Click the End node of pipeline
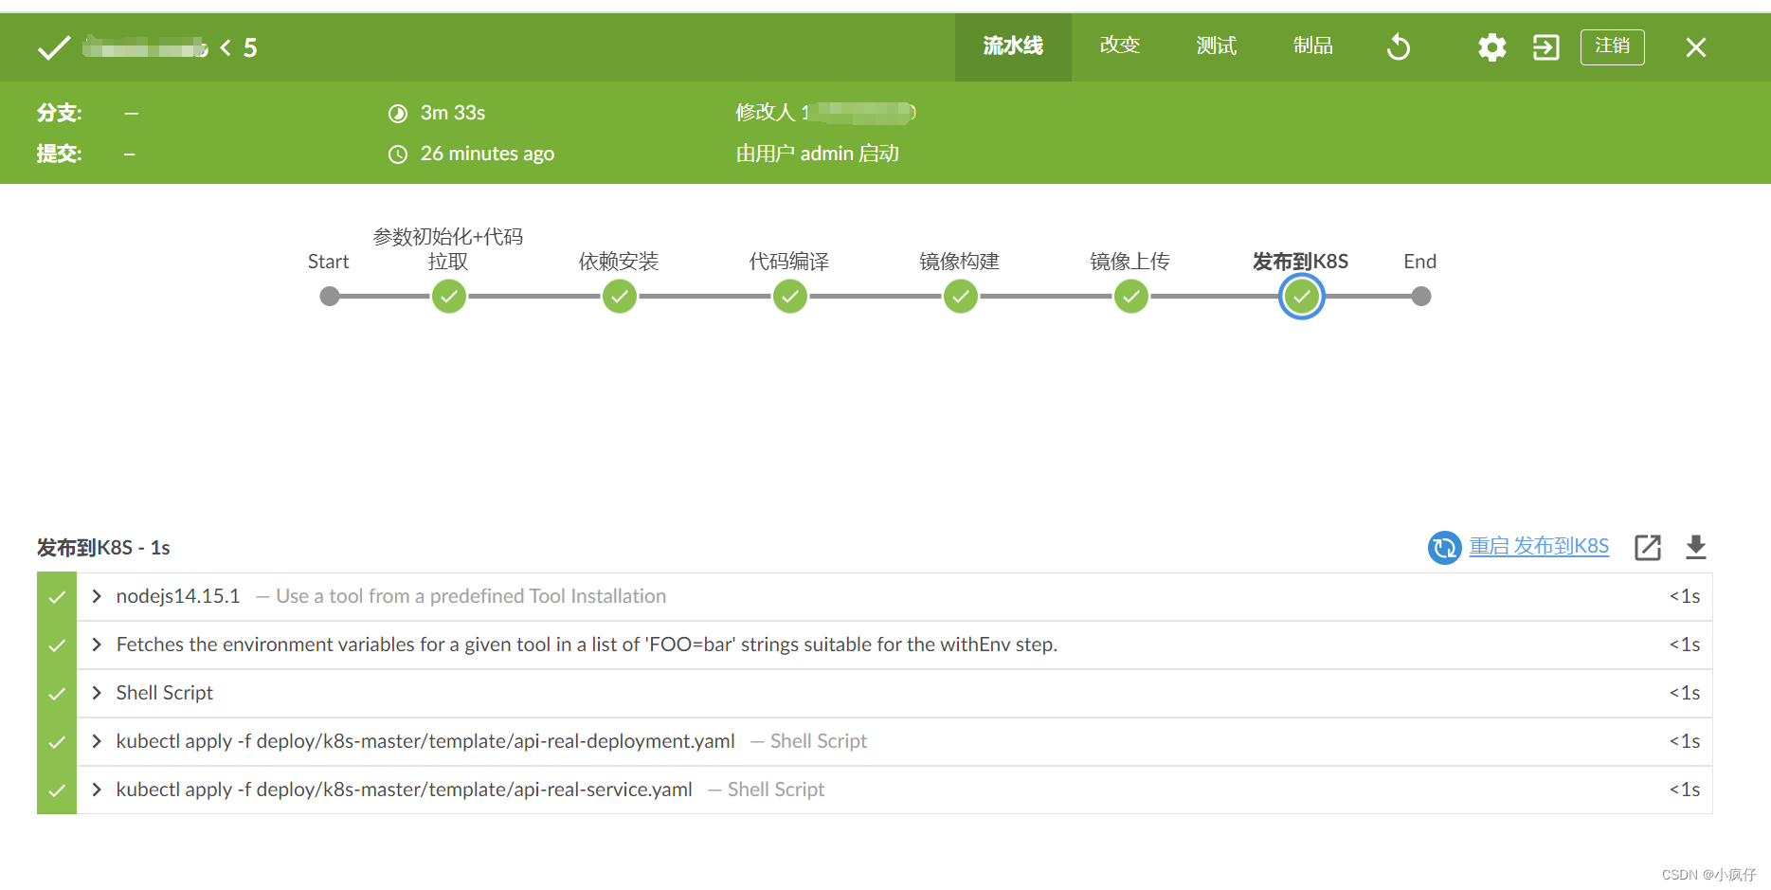 1421,297
